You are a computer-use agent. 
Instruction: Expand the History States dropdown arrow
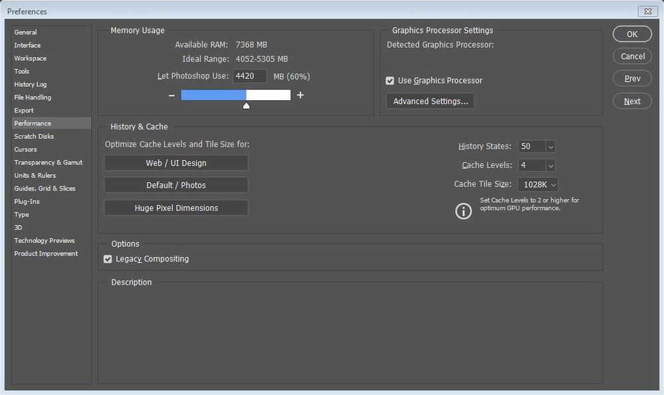point(550,147)
